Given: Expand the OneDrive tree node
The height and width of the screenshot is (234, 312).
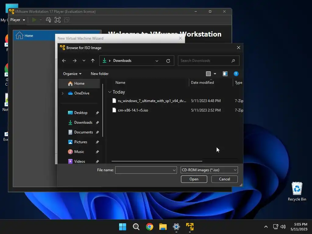Looking at the screenshot, I should [63, 93].
